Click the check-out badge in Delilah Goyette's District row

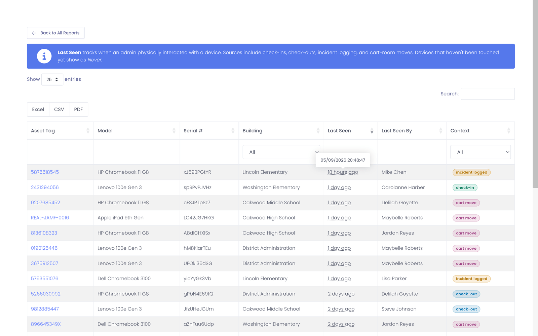(466, 294)
